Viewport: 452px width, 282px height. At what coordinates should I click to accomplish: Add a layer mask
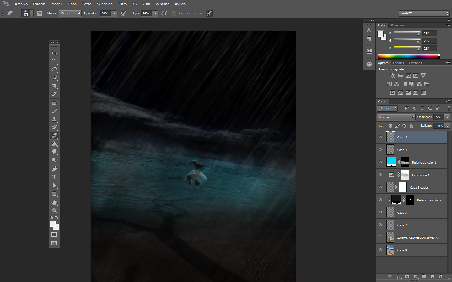(407, 277)
